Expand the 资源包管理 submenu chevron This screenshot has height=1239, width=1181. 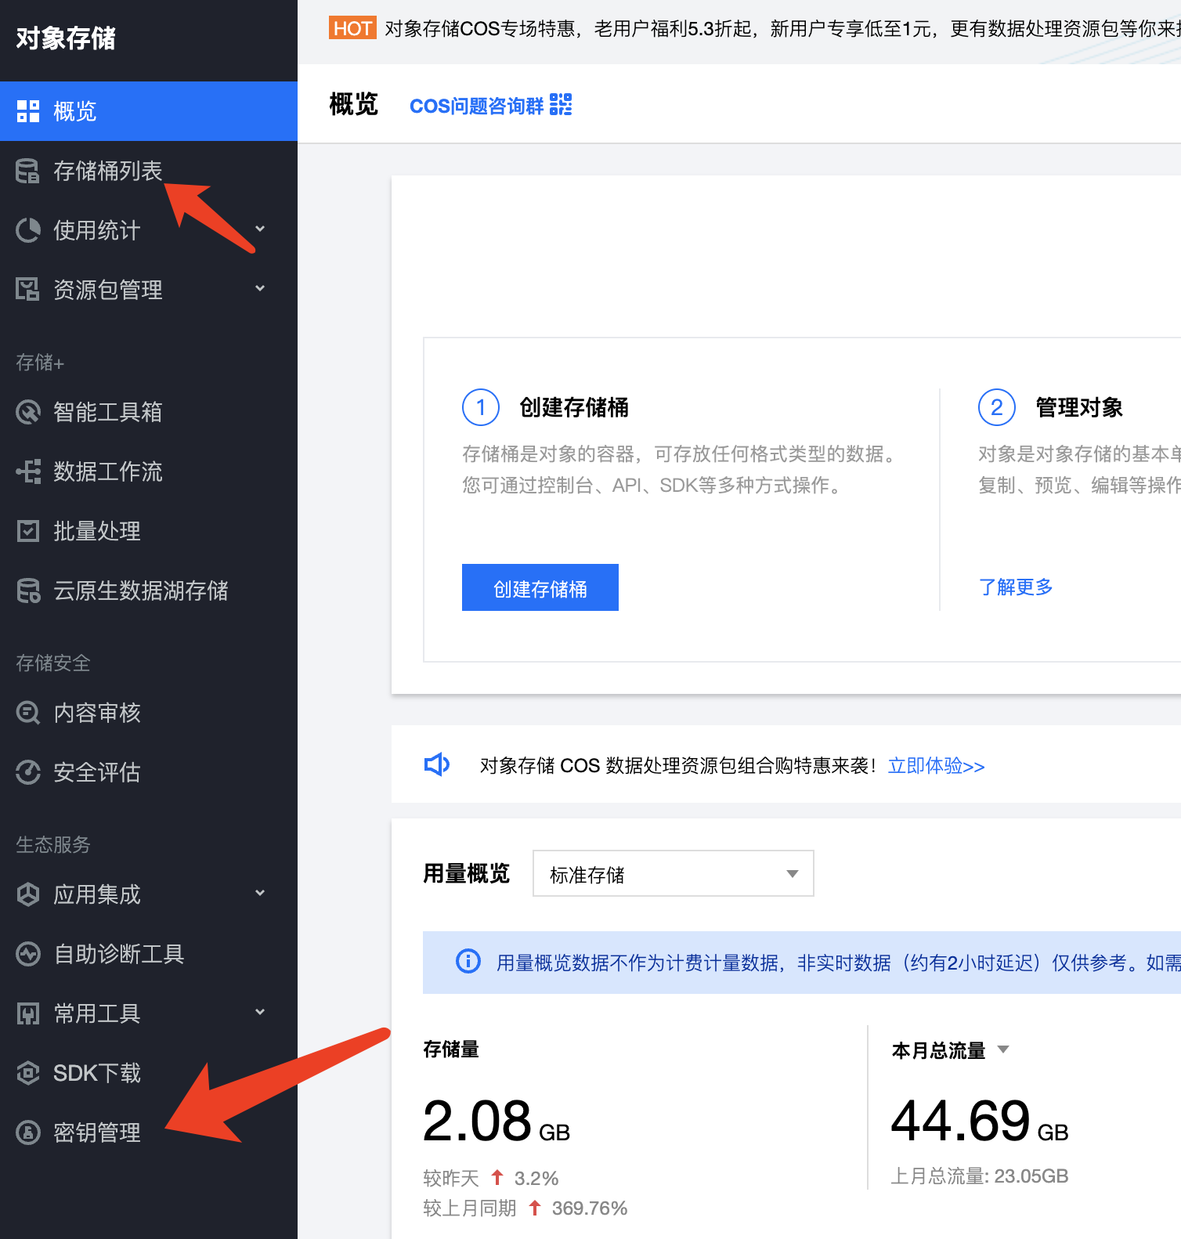260,289
